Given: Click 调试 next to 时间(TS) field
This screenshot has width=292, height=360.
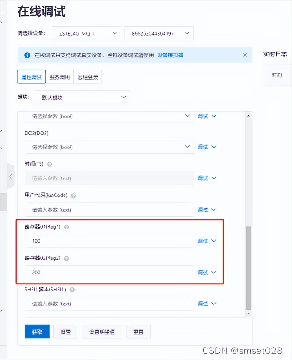Looking at the screenshot, I should tap(203, 178).
